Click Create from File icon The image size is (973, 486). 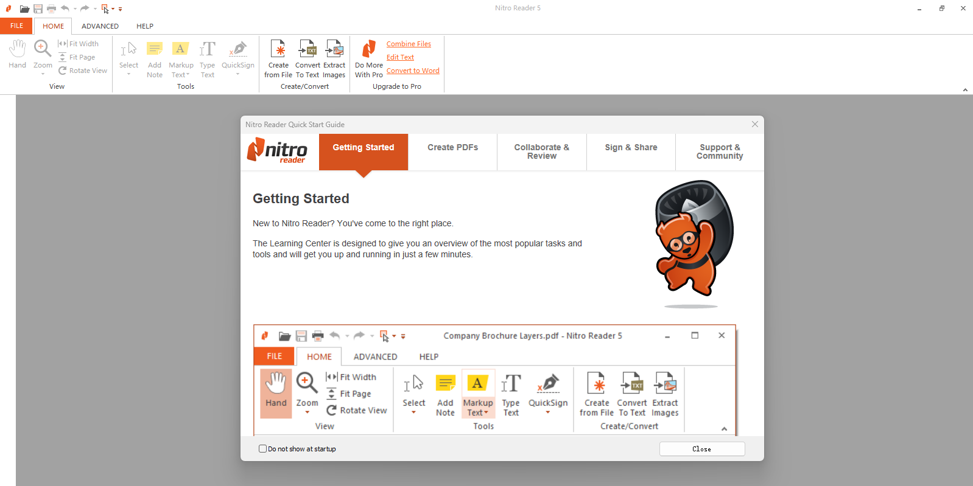278,49
